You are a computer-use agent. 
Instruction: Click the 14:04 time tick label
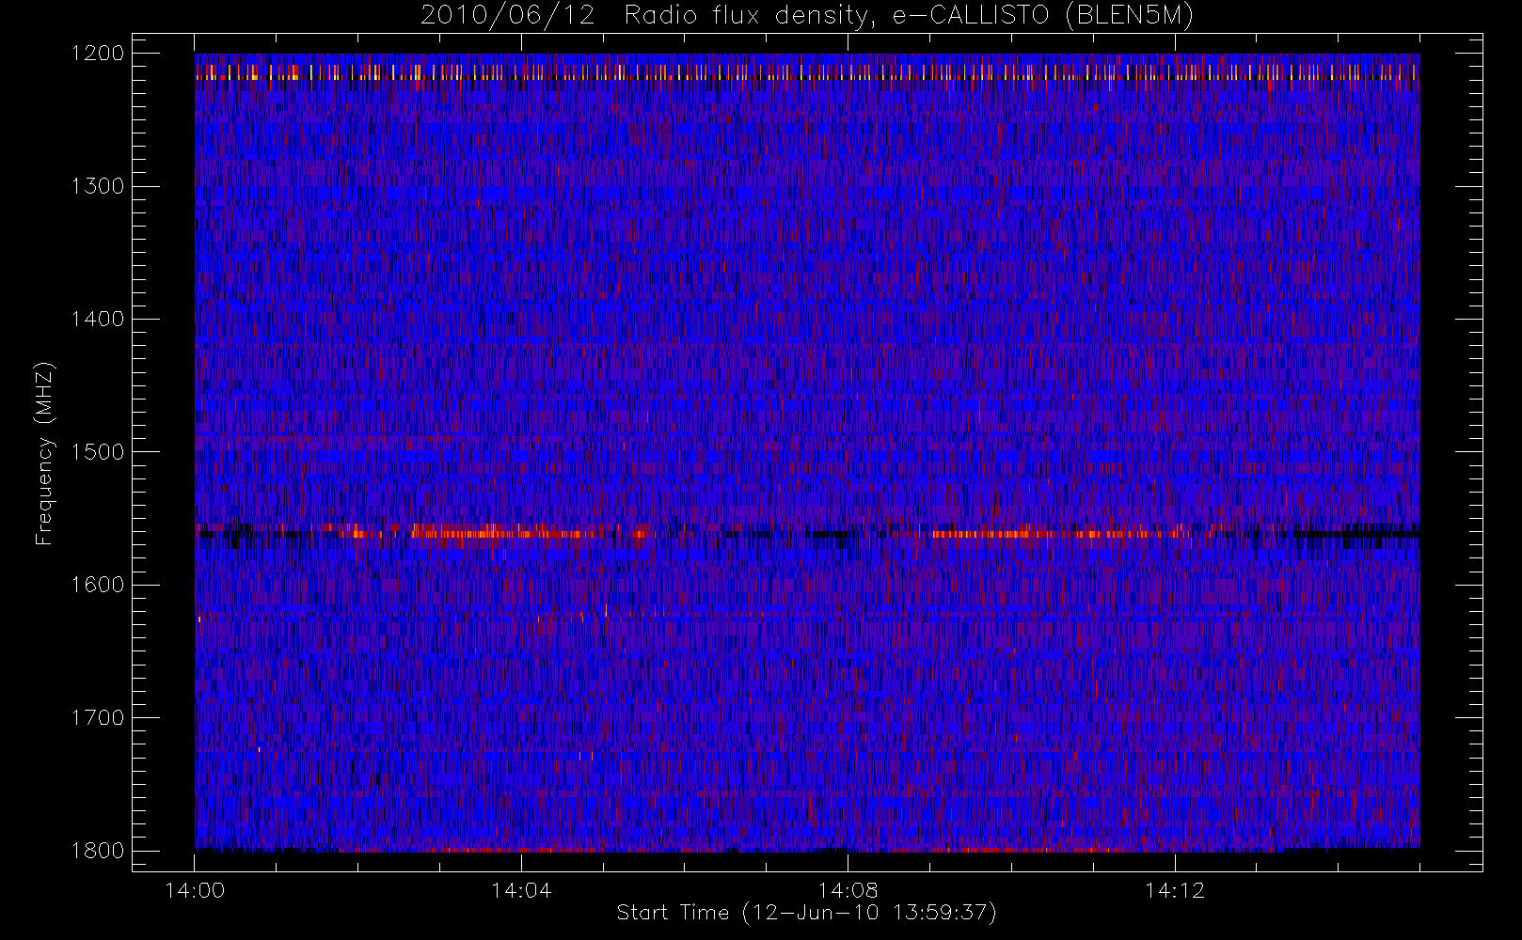point(521,890)
